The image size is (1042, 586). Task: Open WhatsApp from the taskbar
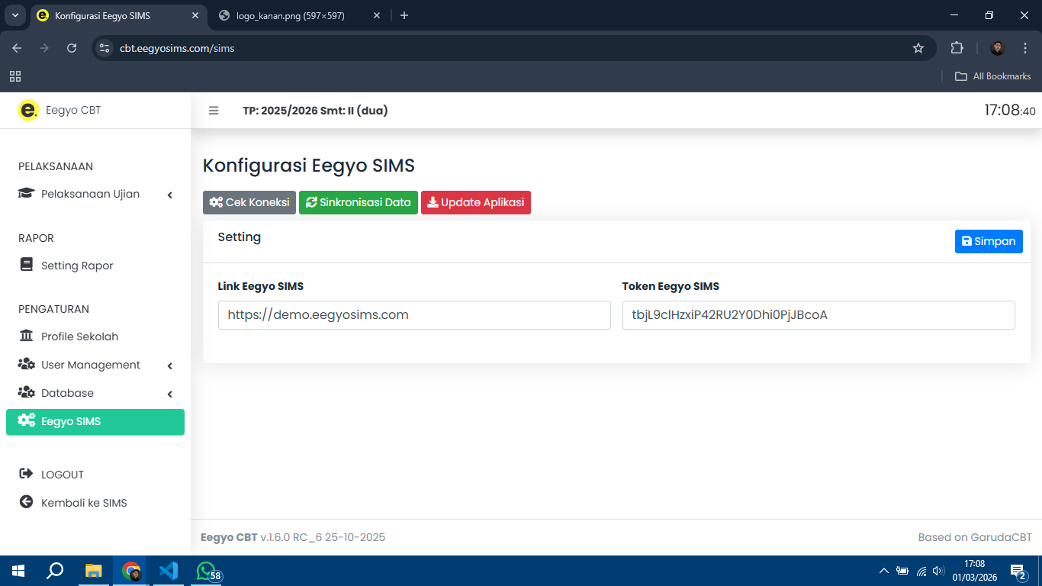(206, 571)
